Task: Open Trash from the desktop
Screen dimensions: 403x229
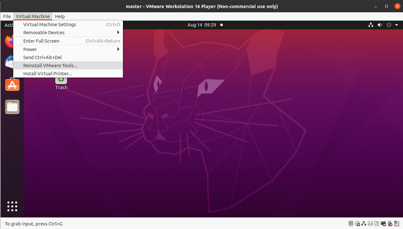Action: click(61, 81)
